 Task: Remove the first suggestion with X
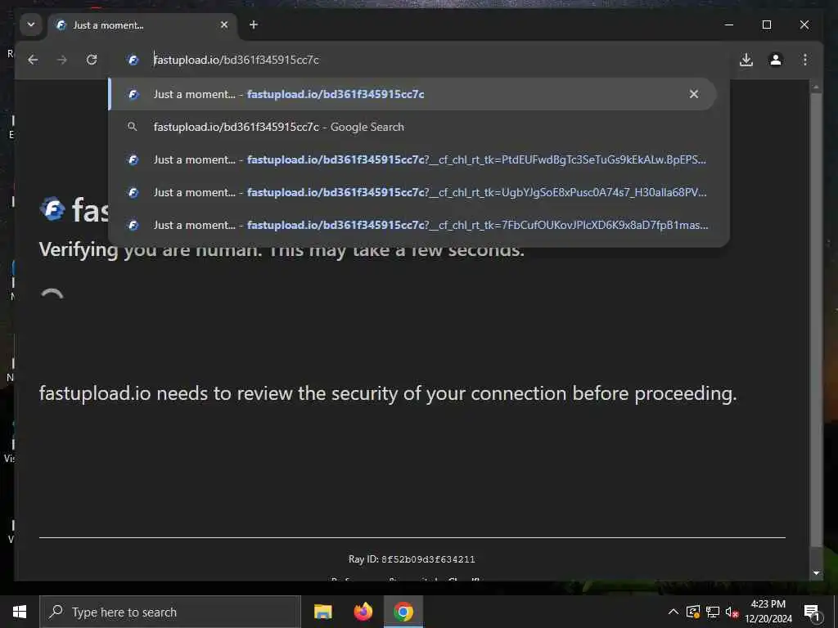pos(694,95)
